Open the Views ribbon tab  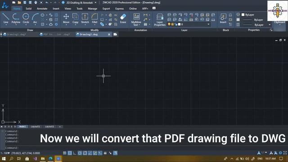pos(68,9)
